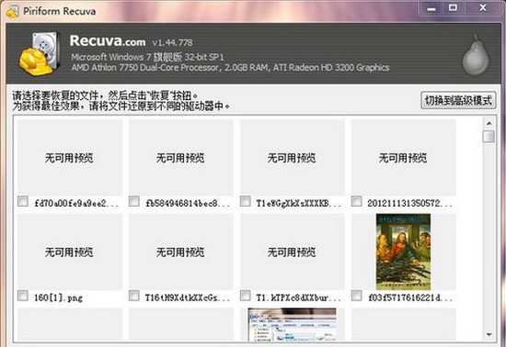
Task: Click the scrollbar down arrow
Action: click(489, 335)
